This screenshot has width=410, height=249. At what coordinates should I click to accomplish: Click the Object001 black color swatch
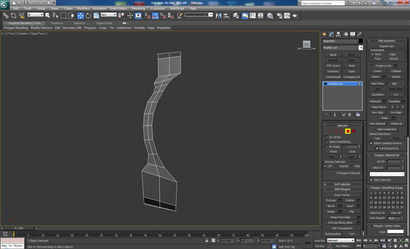point(361,41)
